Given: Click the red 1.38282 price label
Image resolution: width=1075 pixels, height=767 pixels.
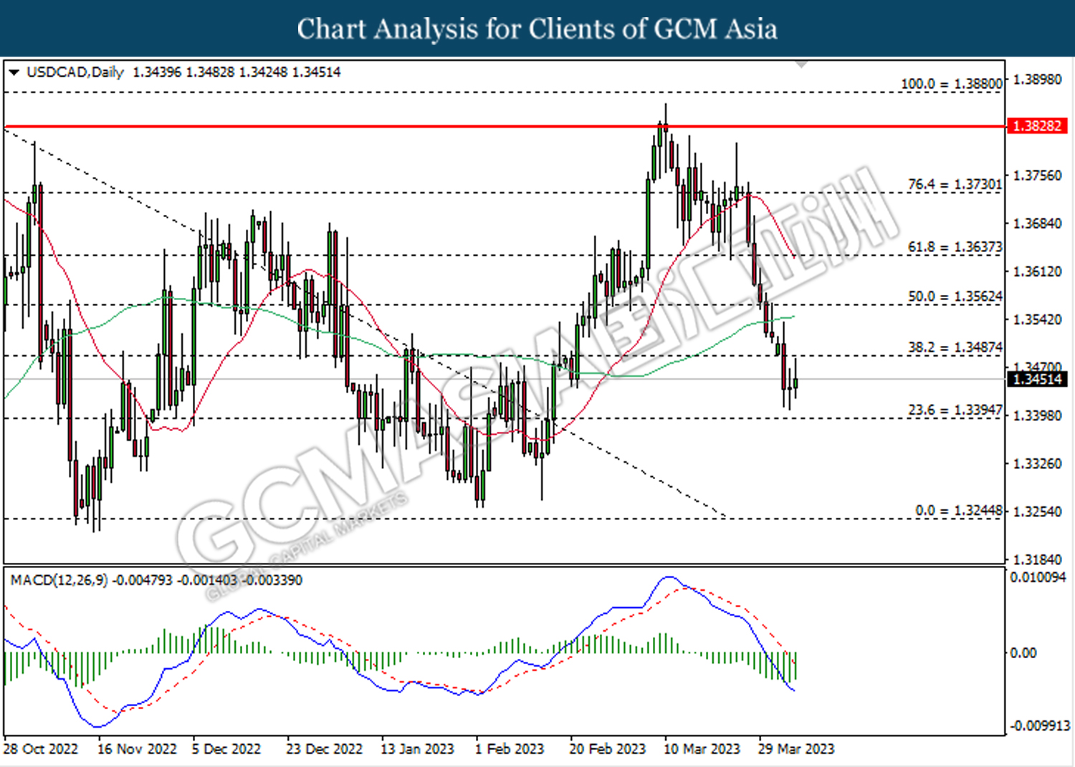Looking at the screenshot, I should (1037, 126).
